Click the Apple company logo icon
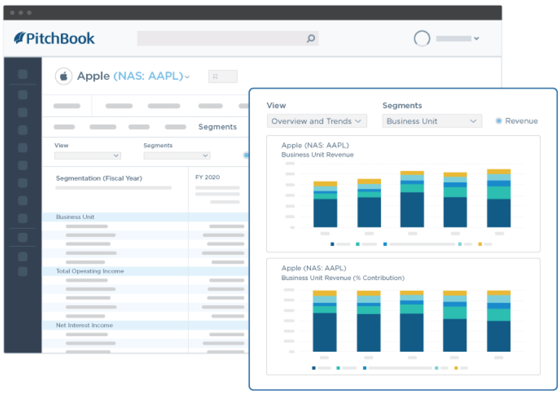The height and width of the screenshot is (394, 560). (x=64, y=76)
